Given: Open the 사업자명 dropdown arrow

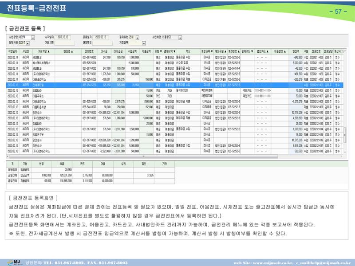Looking at the screenshot, I should 180,38.
